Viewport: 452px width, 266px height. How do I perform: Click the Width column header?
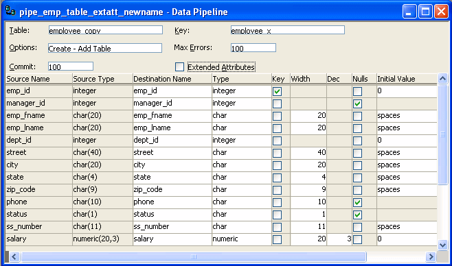(308, 79)
